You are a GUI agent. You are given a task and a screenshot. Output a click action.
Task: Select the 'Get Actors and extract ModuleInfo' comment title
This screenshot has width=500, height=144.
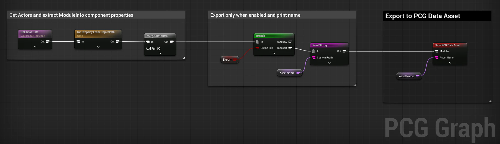pyautogui.click(x=71, y=15)
